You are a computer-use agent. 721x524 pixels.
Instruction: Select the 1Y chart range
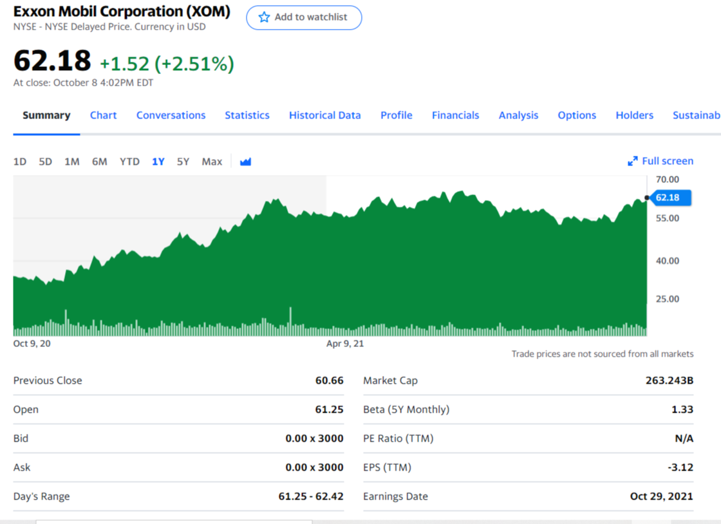pos(158,162)
